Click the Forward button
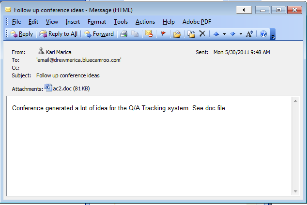Screen dimensions: 307x205 [x=99, y=34]
